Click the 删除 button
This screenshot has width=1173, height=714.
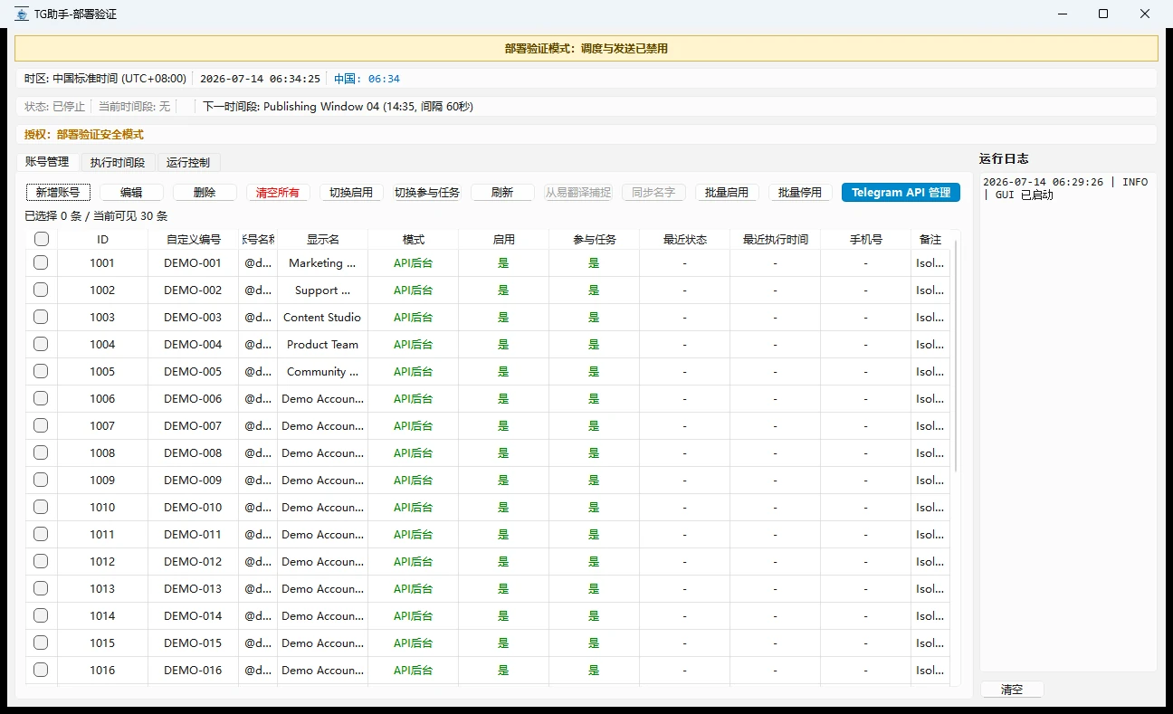205,193
